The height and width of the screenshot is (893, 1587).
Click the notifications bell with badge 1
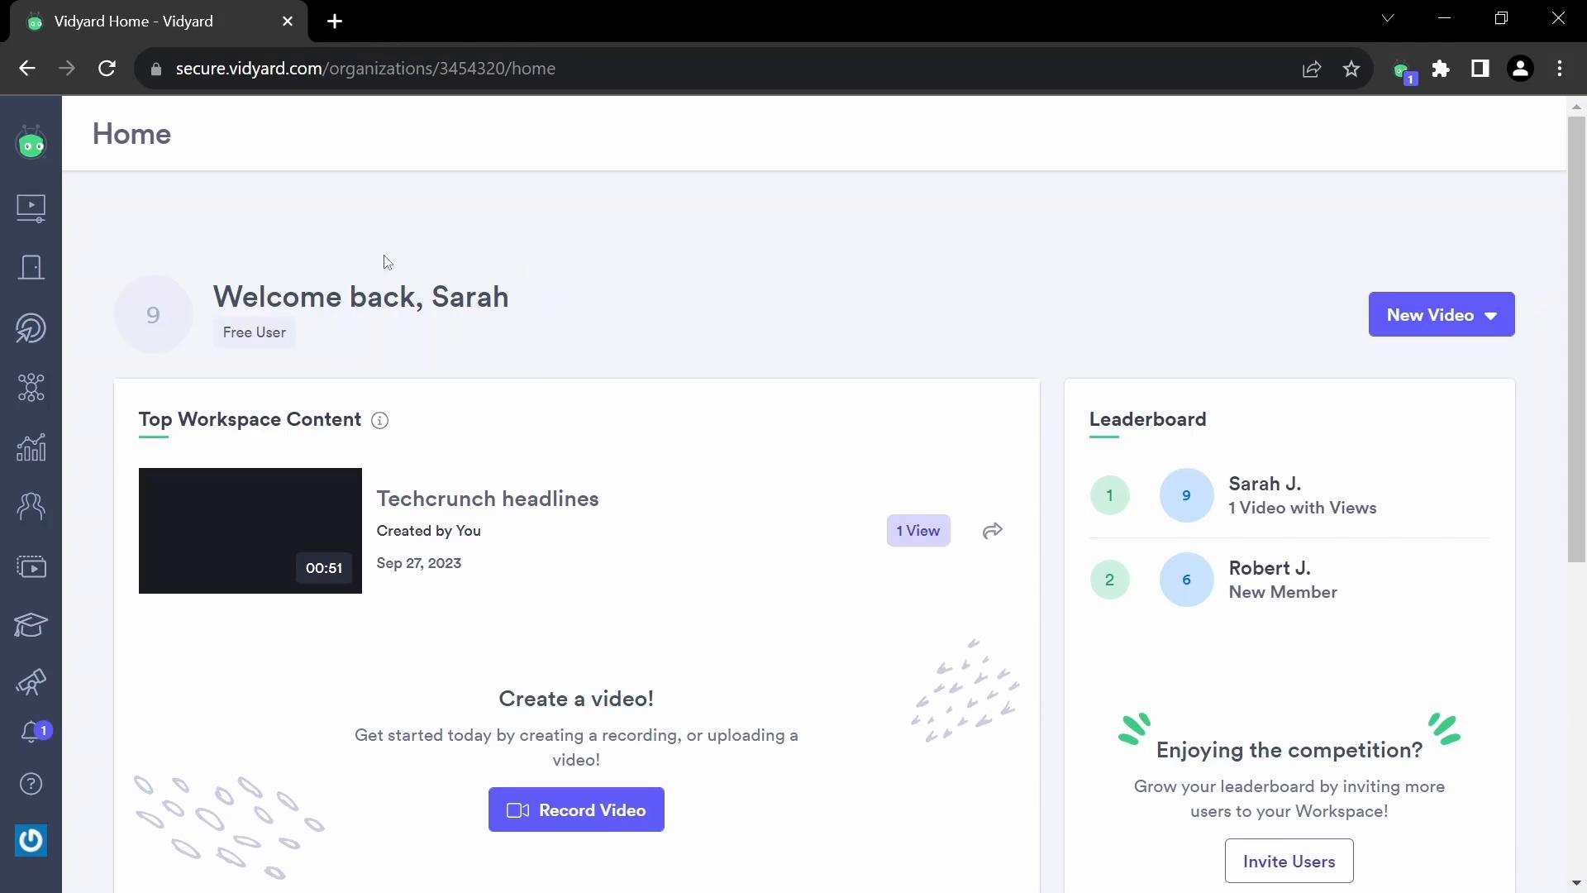point(31,731)
